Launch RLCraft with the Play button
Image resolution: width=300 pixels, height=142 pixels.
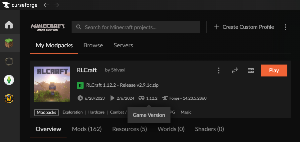[274, 71]
